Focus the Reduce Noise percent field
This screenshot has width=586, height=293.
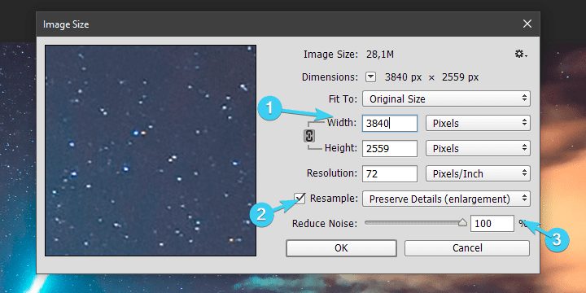pyautogui.click(x=492, y=224)
